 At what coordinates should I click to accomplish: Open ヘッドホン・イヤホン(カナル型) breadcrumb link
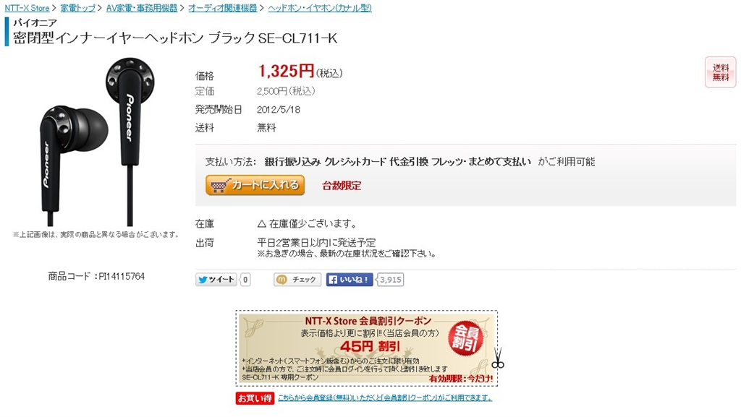click(x=320, y=8)
